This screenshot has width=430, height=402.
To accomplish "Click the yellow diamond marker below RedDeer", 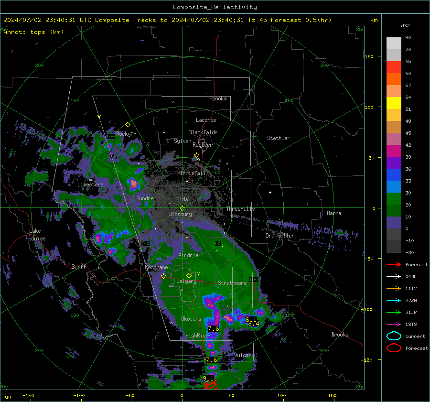I will click(x=196, y=155).
